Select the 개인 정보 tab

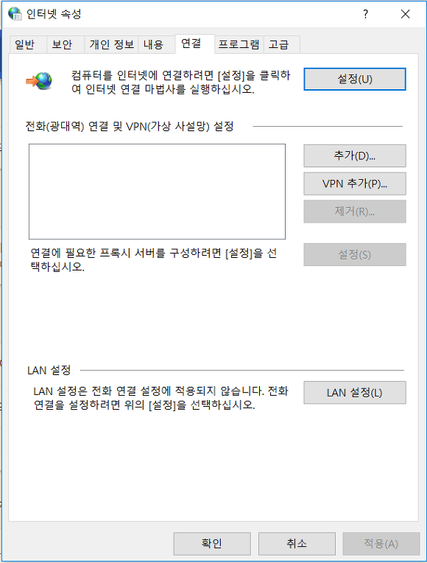tap(111, 44)
